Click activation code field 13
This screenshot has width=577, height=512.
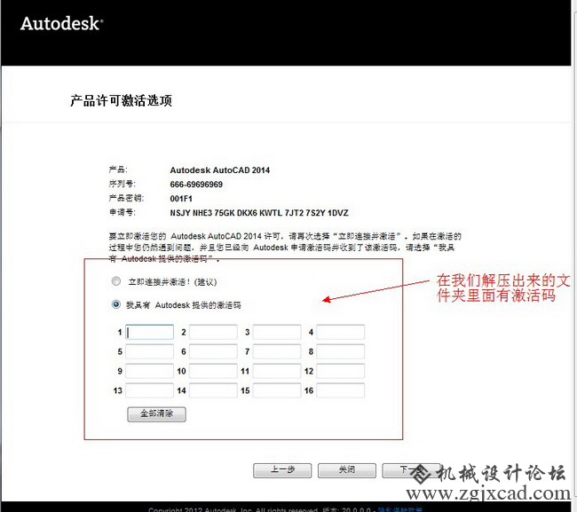[149, 390]
